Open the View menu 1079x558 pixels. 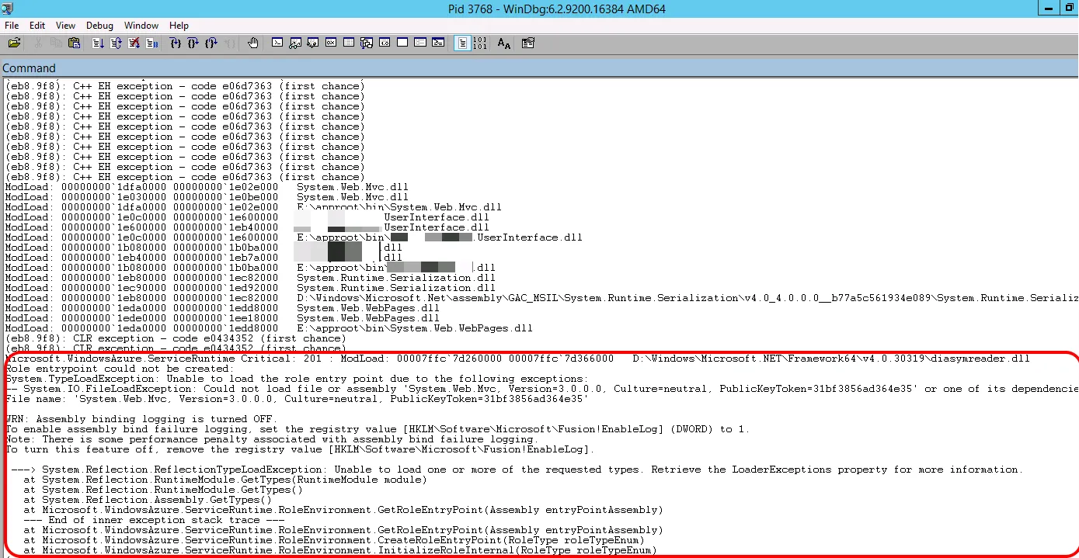tap(66, 26)
